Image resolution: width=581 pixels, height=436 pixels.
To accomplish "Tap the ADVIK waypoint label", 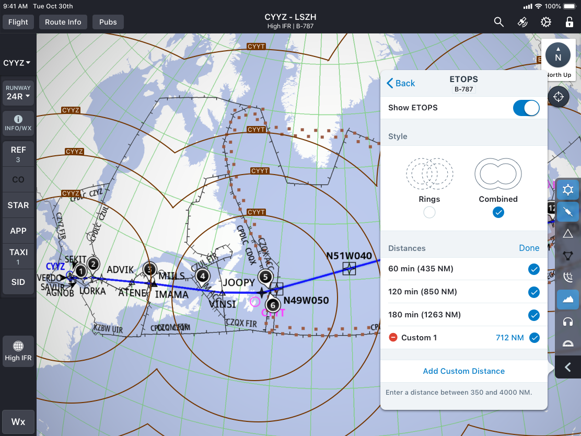I will (120, 270).
